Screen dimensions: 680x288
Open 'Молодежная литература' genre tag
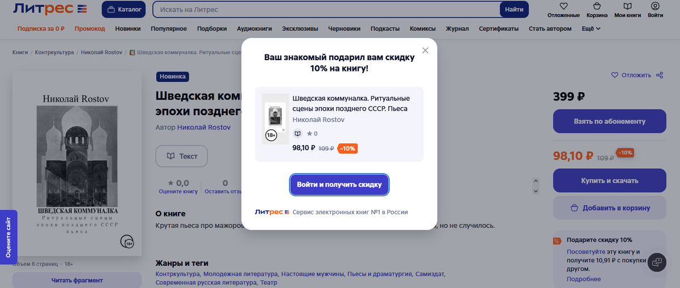click(x=241, y=274)
